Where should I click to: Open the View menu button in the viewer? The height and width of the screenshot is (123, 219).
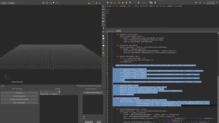tap(4, 3)
